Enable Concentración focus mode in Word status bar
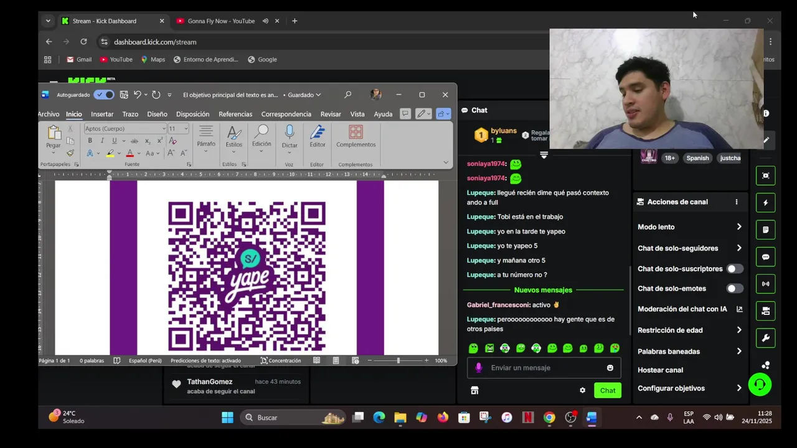The width and height of the screenshot is (797, 448). pyautogui.click(x=280, y=360)
